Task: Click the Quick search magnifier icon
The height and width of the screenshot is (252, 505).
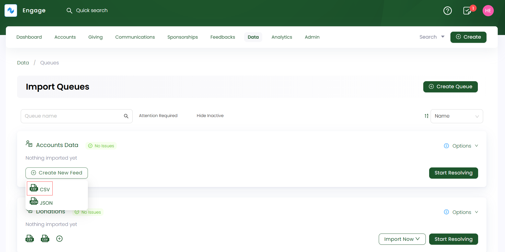Action: [69, 11]
